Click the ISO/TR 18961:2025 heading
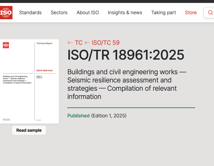This screenshot has width=214, height=166. 126,55
